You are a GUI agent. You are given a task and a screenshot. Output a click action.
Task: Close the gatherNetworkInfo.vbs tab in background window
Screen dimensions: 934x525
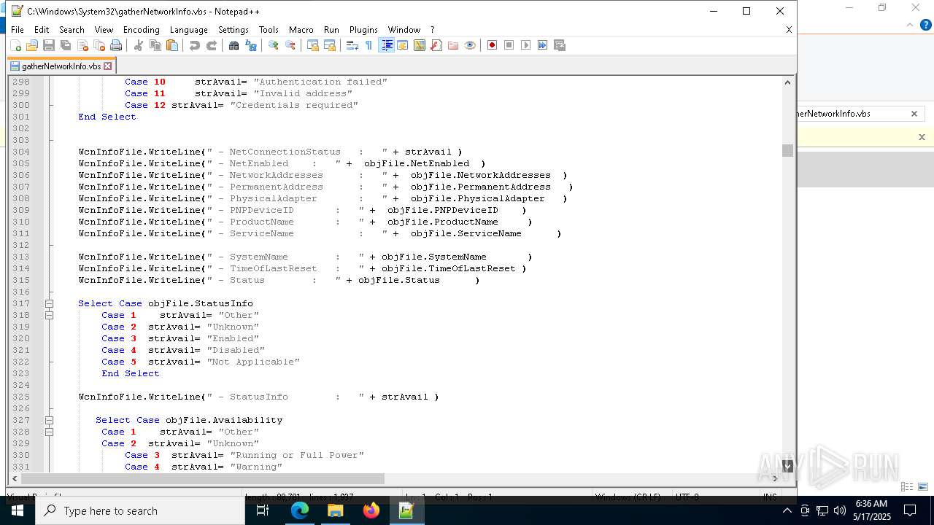click(914, 114)
